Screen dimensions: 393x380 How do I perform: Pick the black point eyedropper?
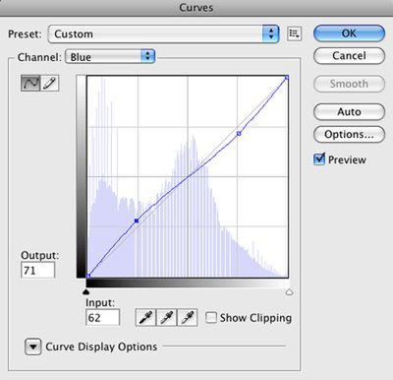coord(145,317)
